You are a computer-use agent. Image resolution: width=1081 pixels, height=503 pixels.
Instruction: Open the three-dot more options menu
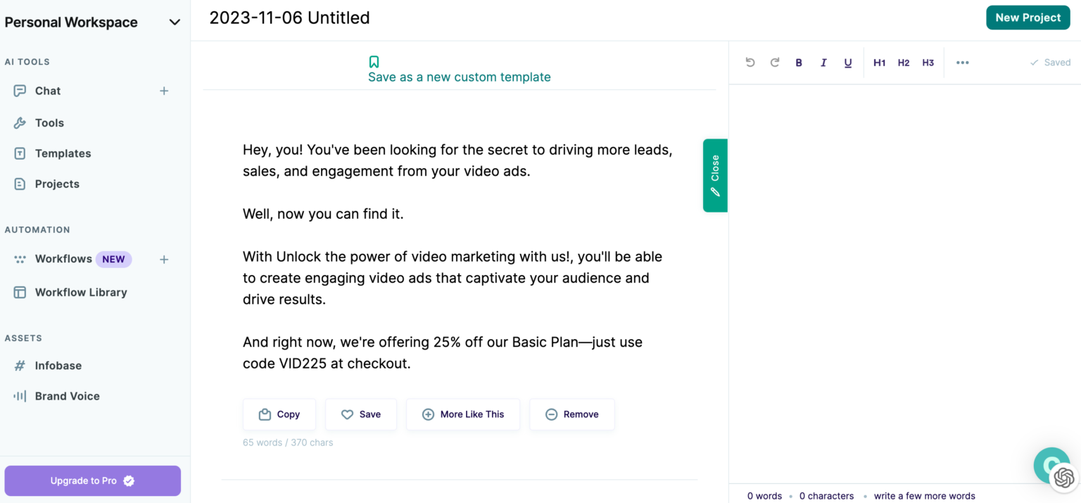point(963,63)
